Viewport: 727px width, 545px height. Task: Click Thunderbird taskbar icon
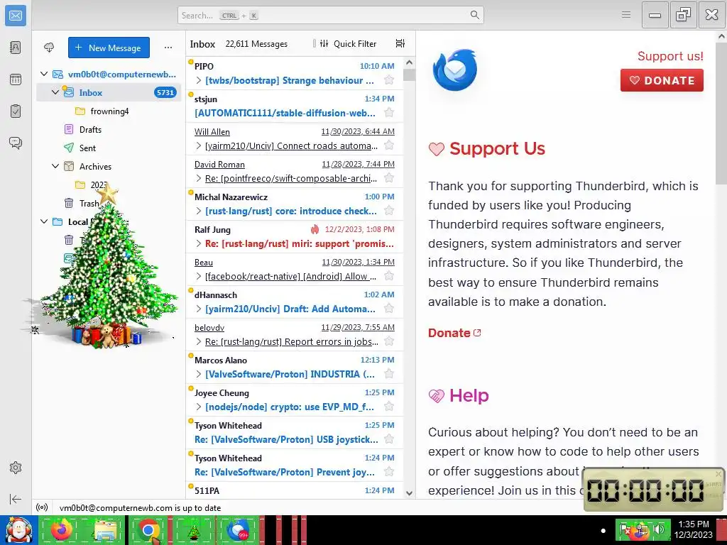pos(237,530)
